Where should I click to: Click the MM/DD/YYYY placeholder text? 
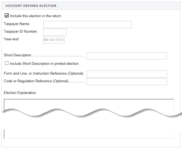(54, 40)
